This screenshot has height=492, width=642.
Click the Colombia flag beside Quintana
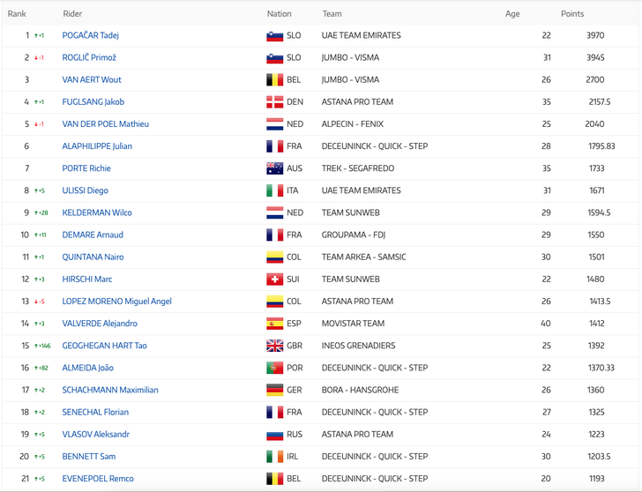(x=274, y=257)
